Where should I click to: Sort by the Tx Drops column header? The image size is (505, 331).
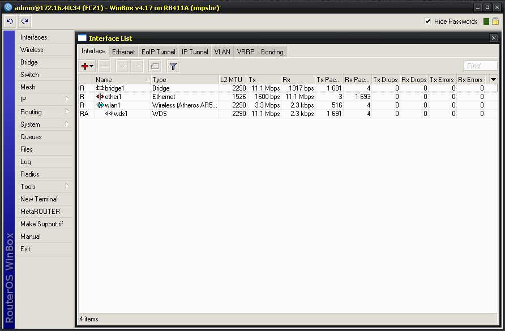point(386,80)
